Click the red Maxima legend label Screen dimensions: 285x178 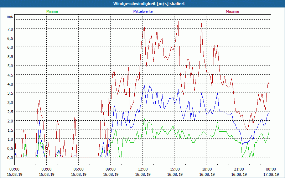click(x=232, y=11)
